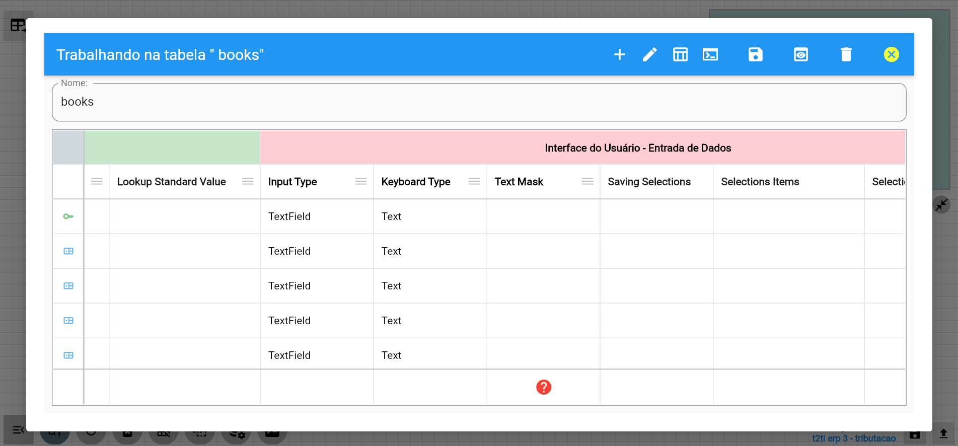Screen dimensions: 958x446
Task: Open the Input Type column menu
Action: tap(361, 182)
